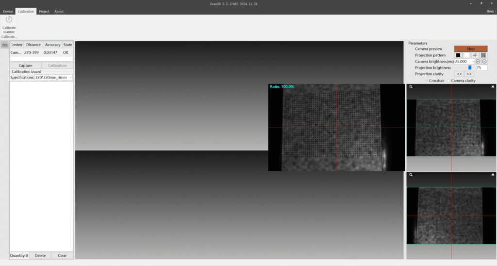
Task: Select the cross projection pattern icon
Action: pos(475,55)
